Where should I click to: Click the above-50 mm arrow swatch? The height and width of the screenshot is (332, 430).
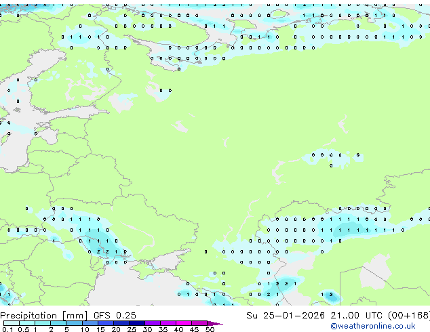(x=214, y=323)
